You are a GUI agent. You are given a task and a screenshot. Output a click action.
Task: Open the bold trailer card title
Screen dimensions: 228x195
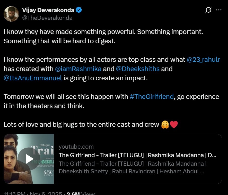point(137,155)
